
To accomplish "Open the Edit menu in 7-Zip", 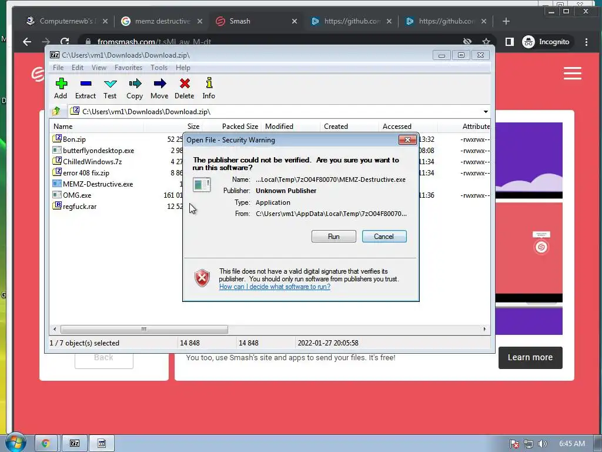I will pos(78,67).
